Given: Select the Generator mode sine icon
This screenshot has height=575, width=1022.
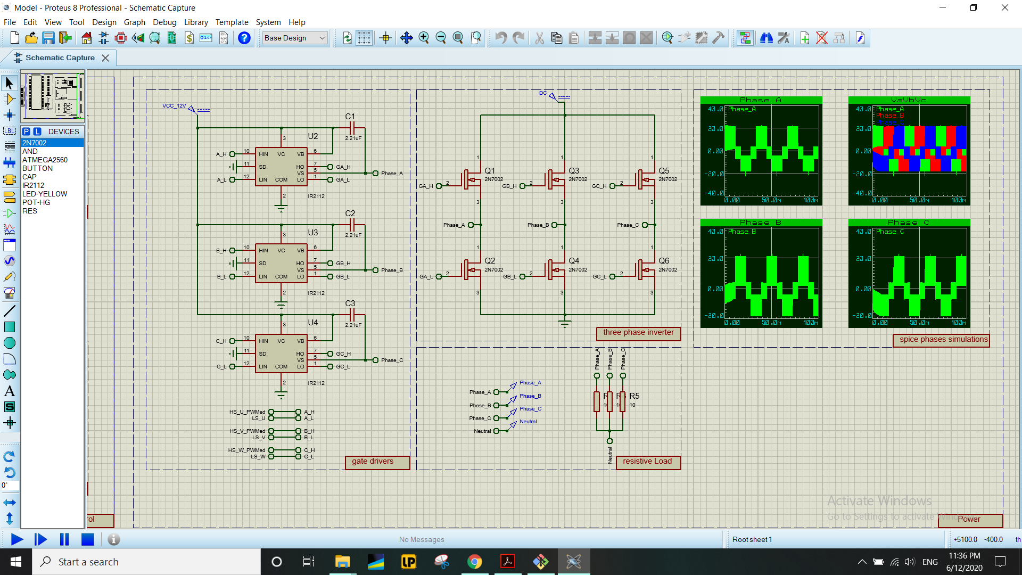Looking at the screenshot, I should [9, 261].
